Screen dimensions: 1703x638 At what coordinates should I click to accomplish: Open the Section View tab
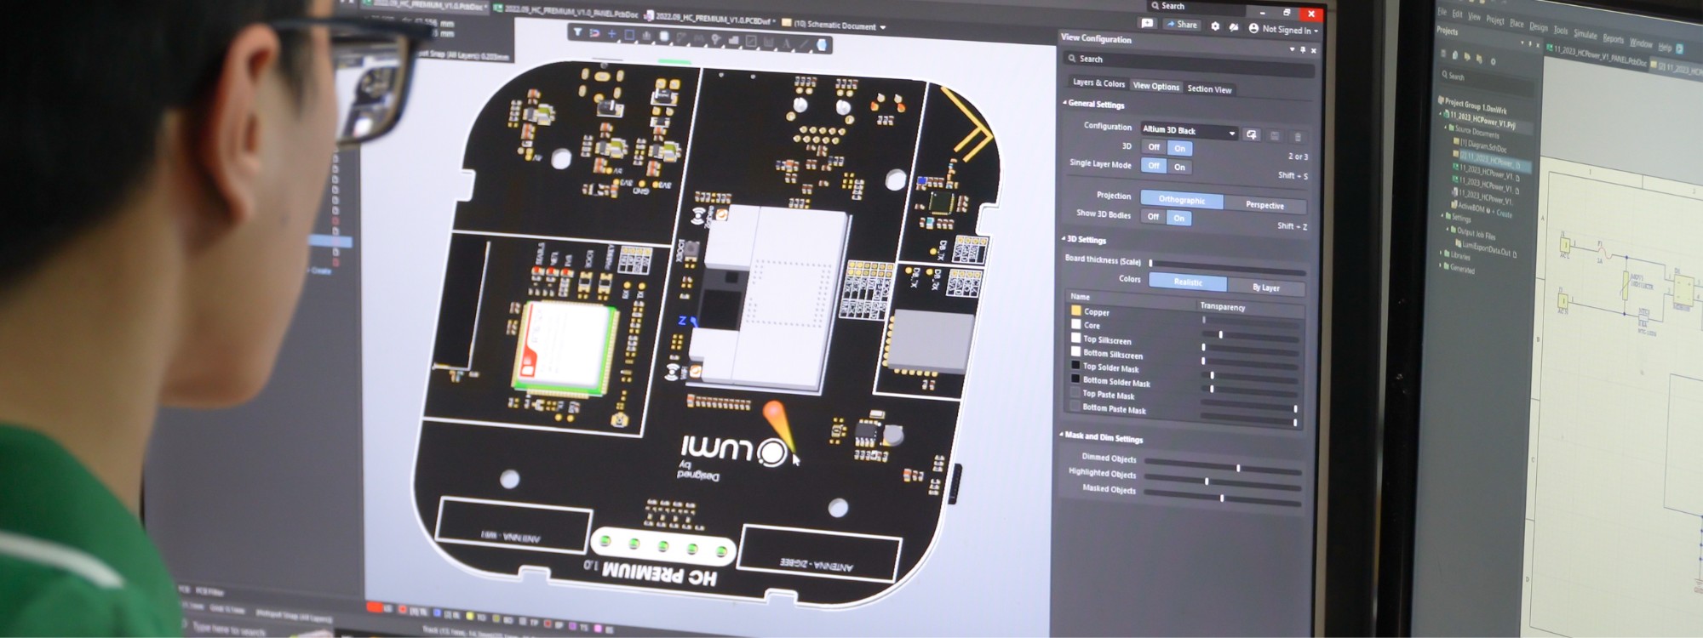(1209, 89)
